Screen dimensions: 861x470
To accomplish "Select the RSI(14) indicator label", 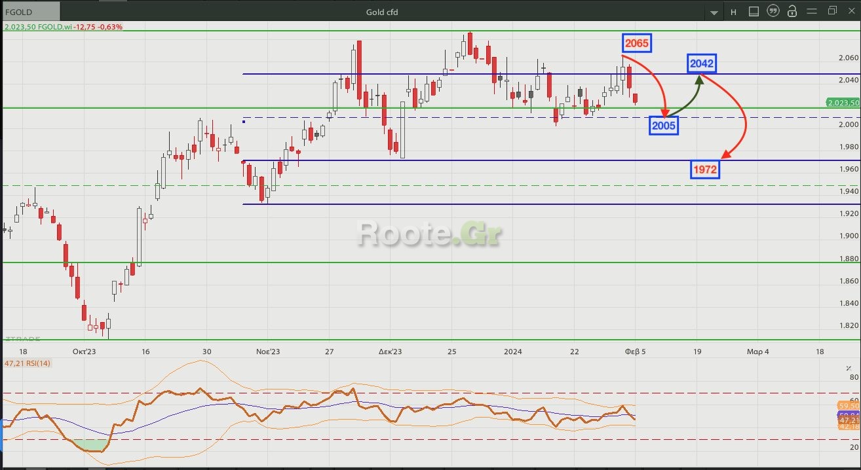I will (x=28, y=363).
